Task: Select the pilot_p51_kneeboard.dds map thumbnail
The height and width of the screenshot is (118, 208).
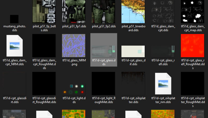Action: pyautogui.click(x=133, y=12)
